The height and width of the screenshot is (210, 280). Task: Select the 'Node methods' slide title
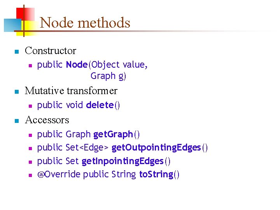(85, 23)
